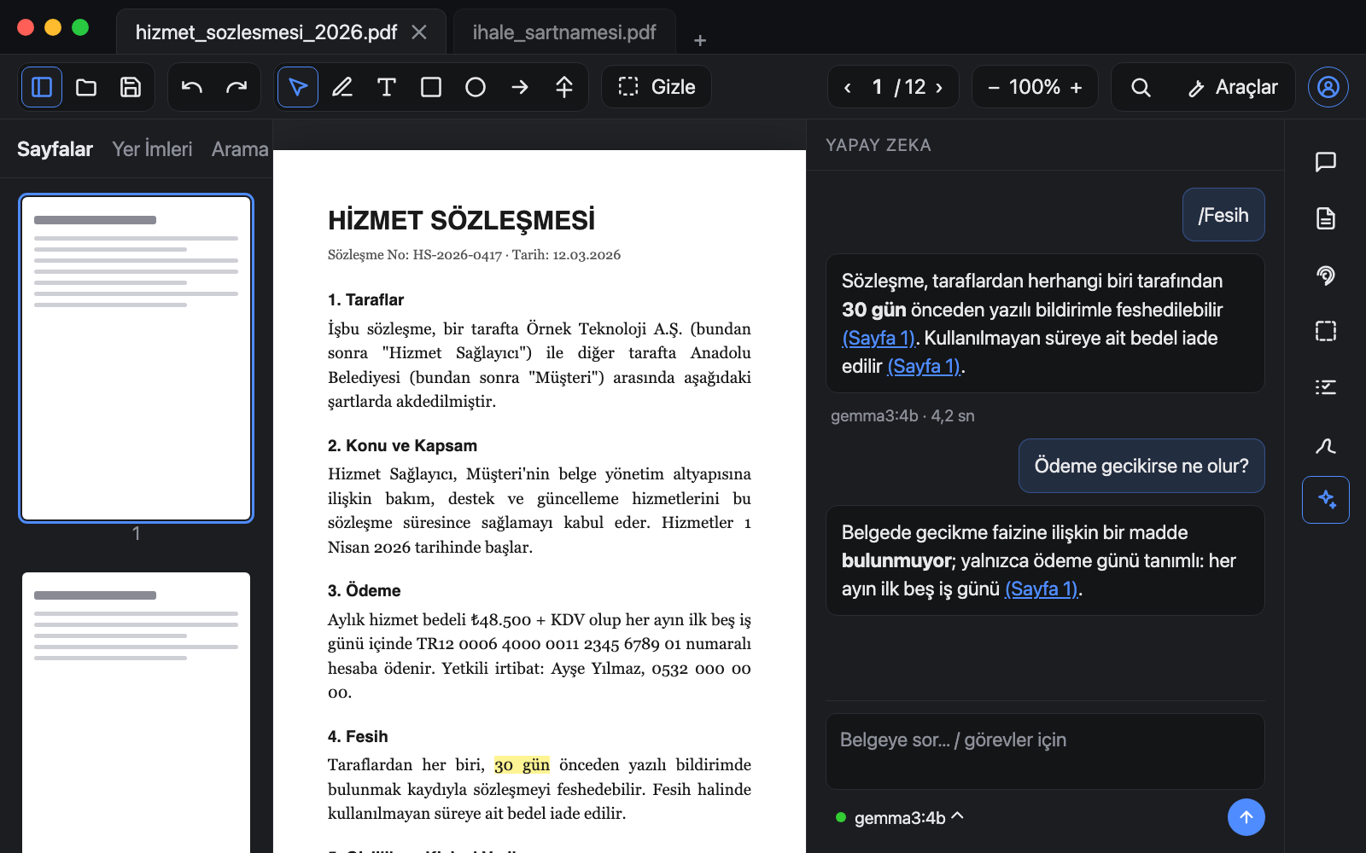Open the dashed selection panel in right rail
1366x853 pixels.
tap(1326, 331)
